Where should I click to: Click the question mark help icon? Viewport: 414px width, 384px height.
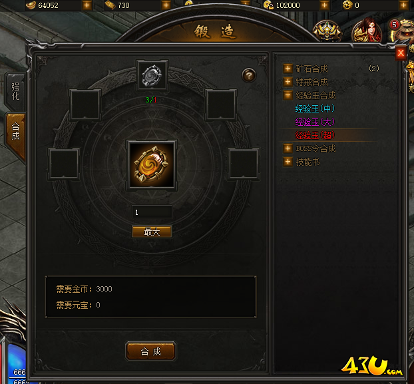click(x=249, y=75)
